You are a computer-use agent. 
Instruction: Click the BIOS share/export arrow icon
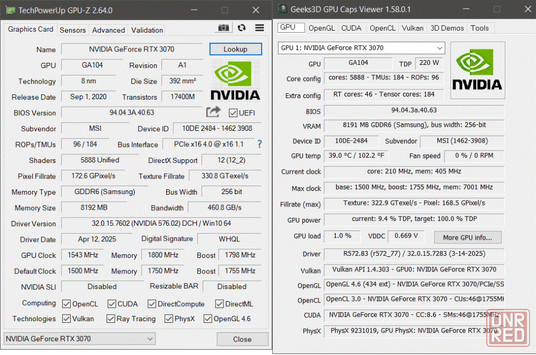[x=213, y=112]
